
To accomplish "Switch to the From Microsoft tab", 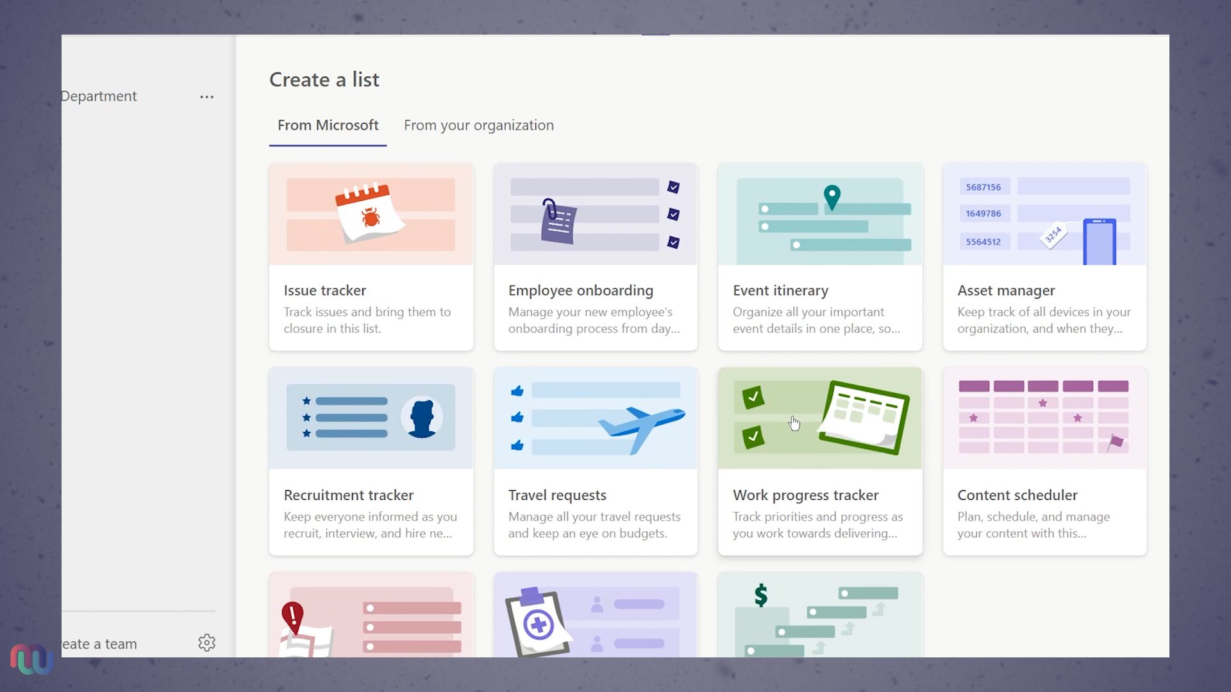I will 328,125.
